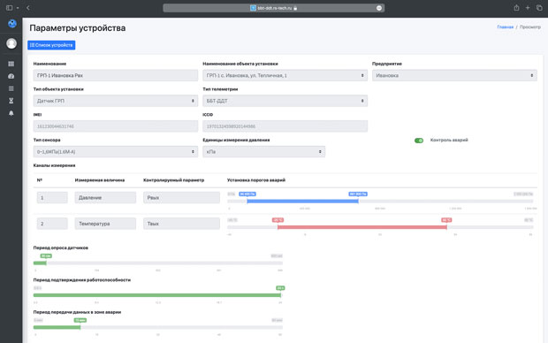Open the bell notifications sidebar icon
This screenshot has height=343, width=548.
click(11, 113)
